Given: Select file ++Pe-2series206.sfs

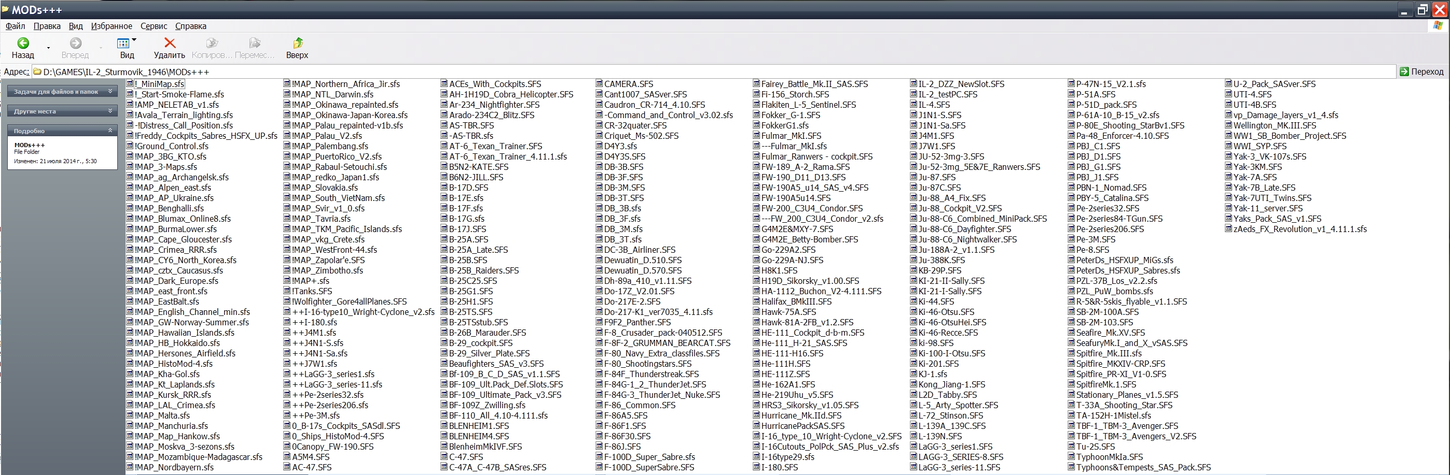Looking at the screenshot, I should (x=330, y=405).
